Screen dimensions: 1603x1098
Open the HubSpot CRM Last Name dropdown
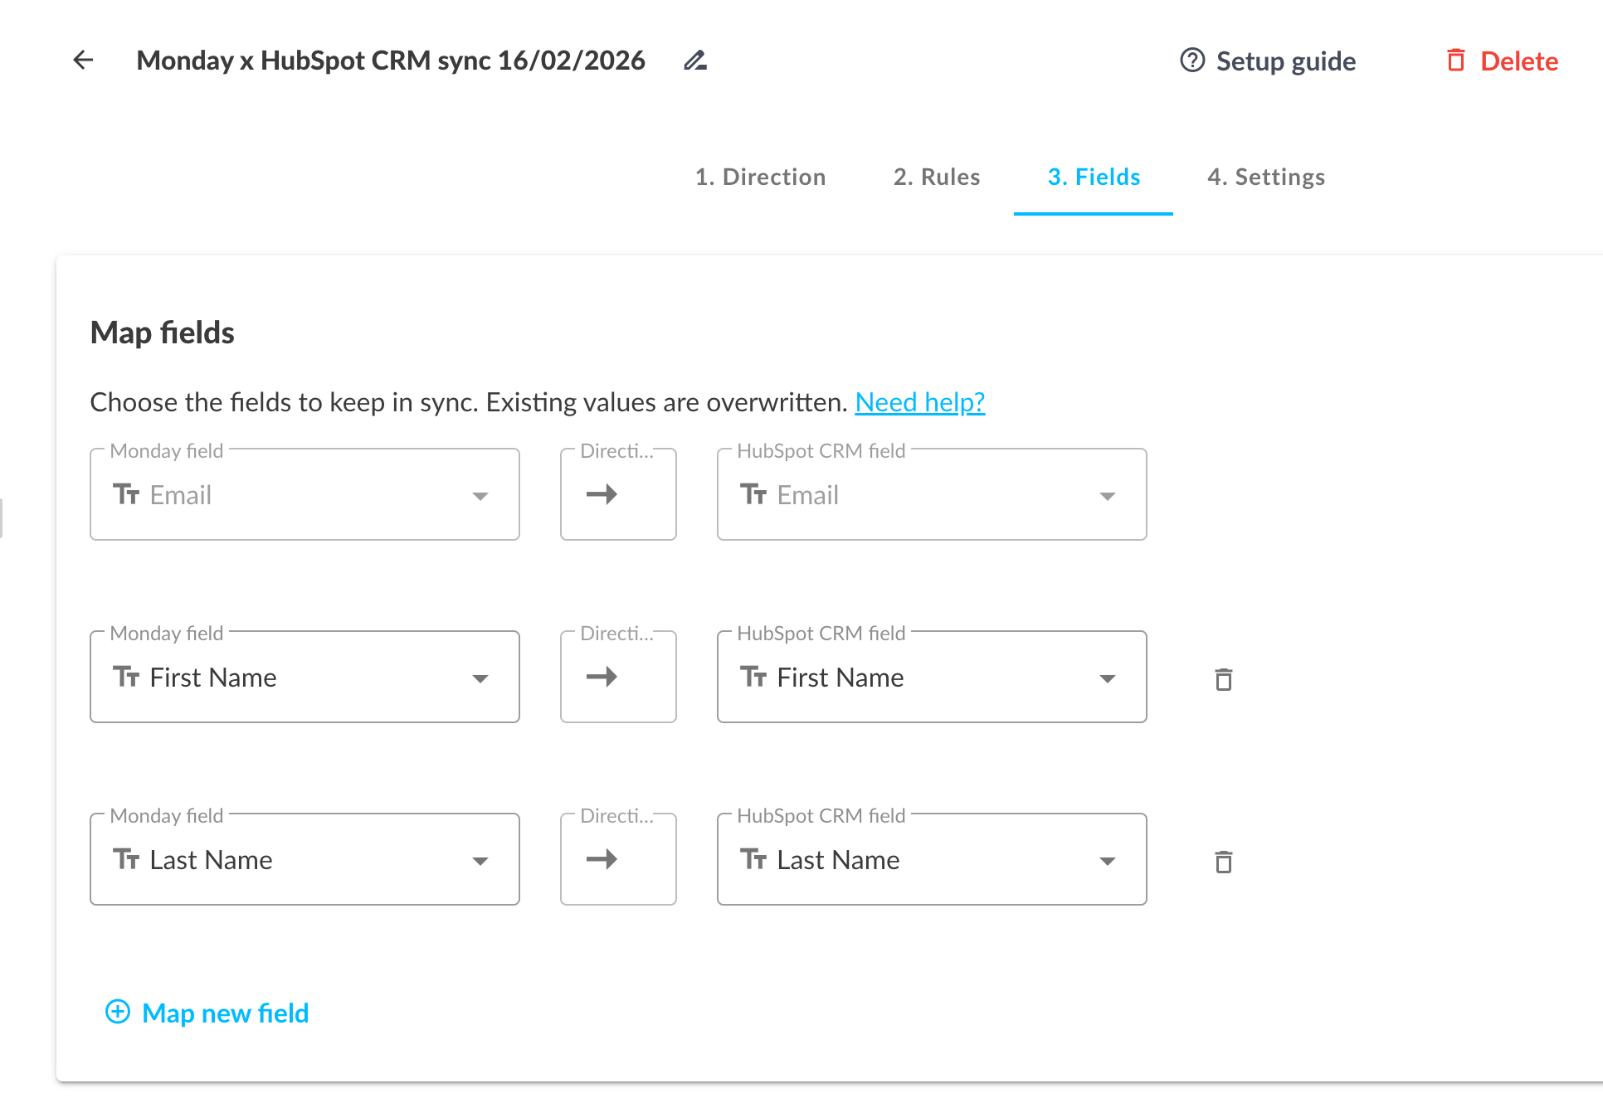pyautogui.click(x=1108, y=860)
